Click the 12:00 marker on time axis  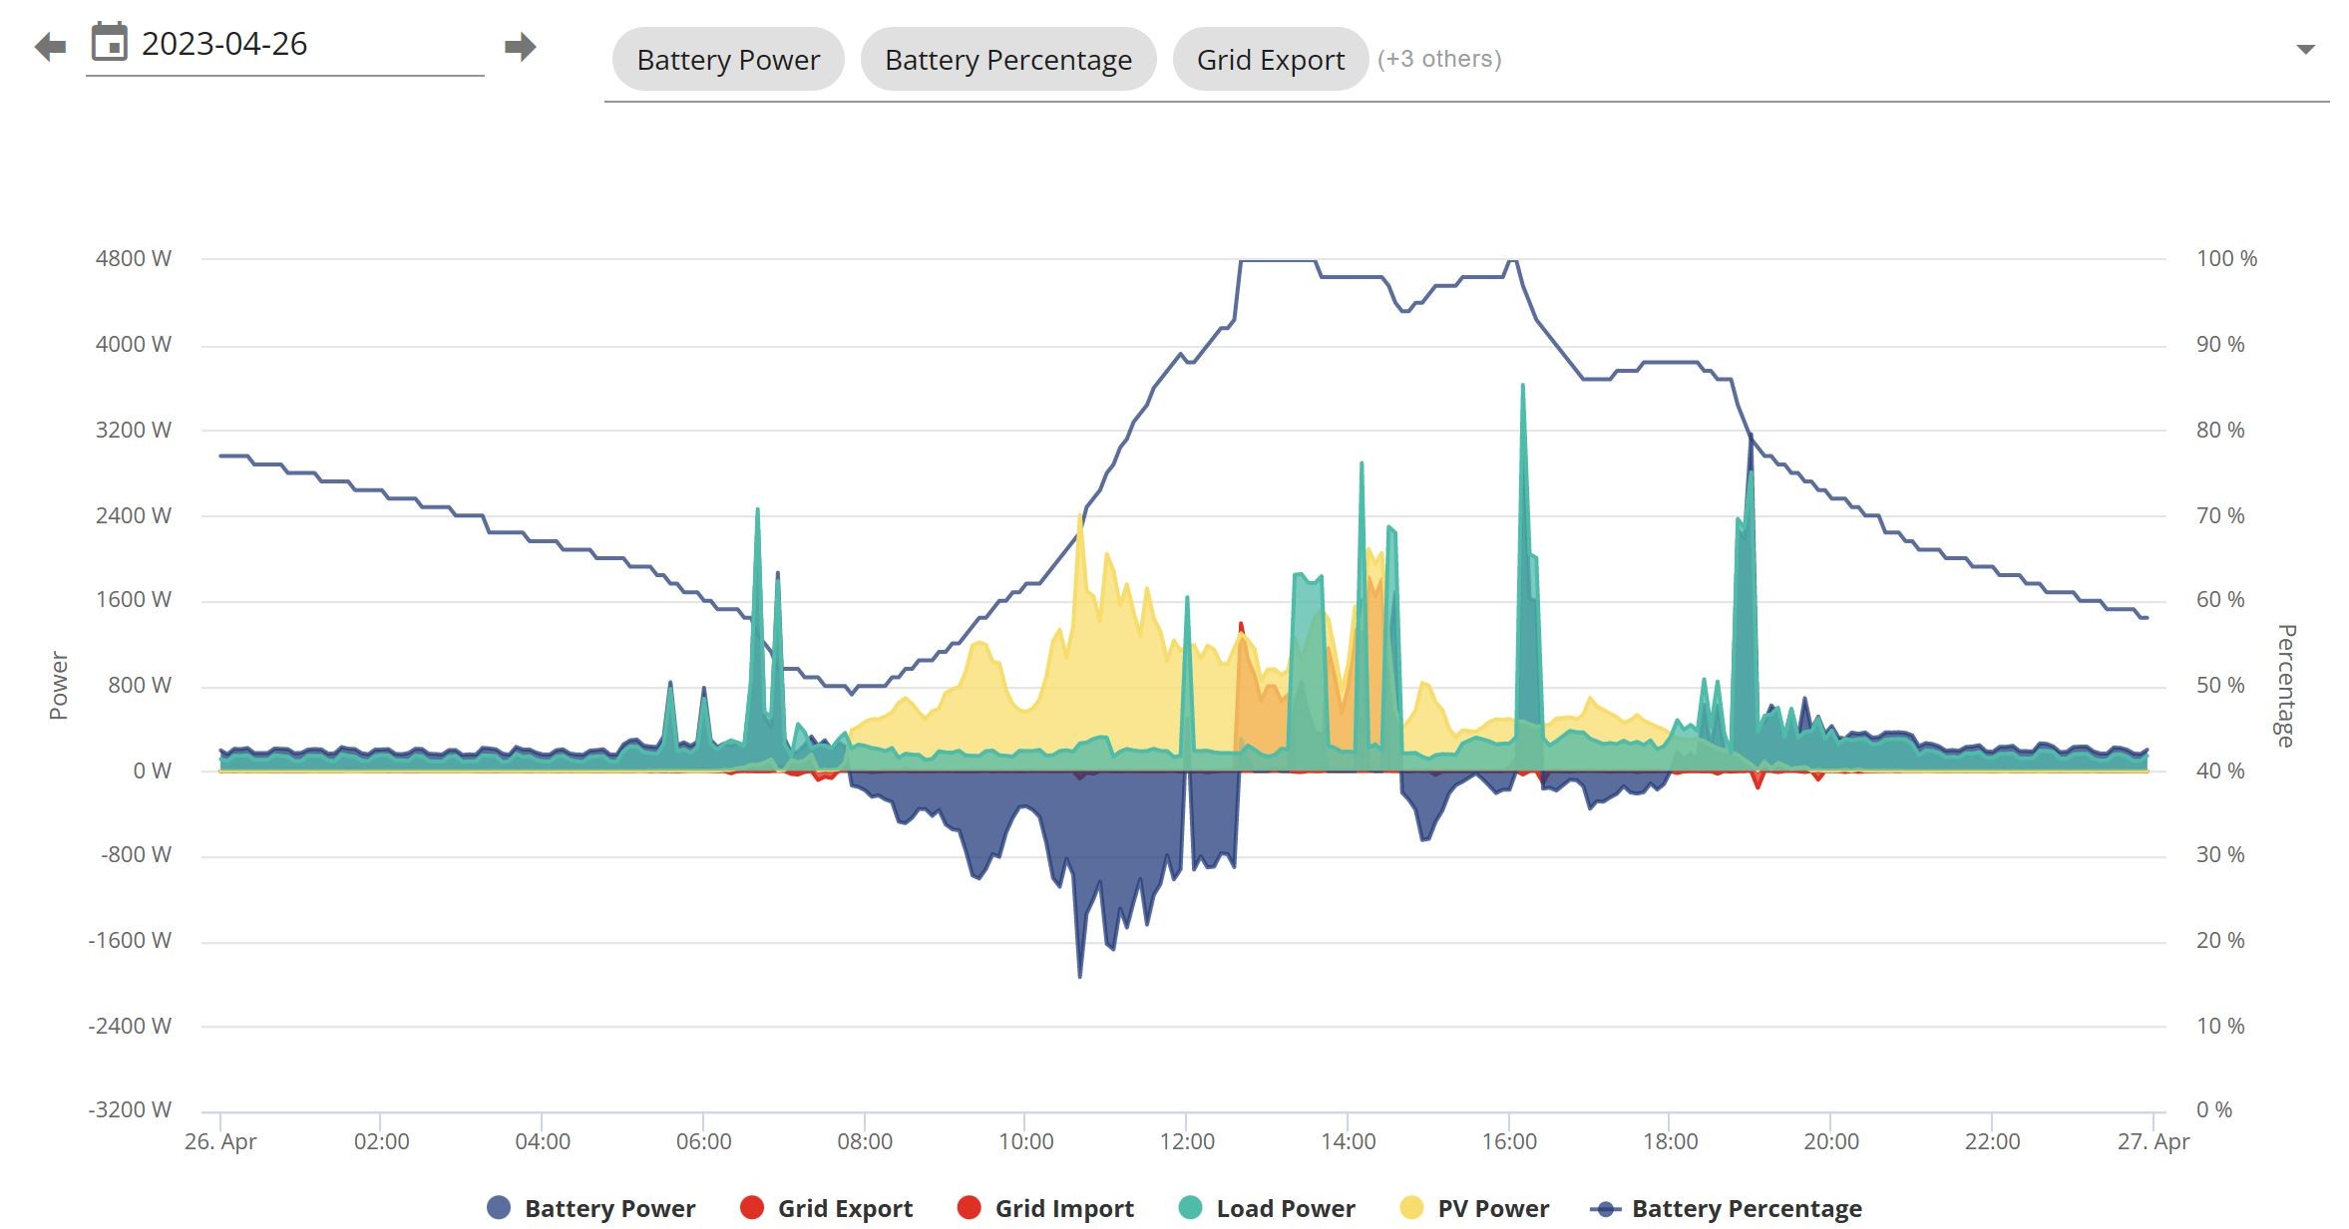(x=1187, y=1141)
